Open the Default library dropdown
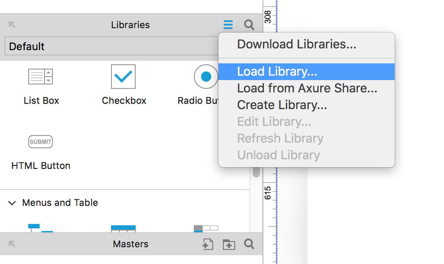 tap(111, 46)
